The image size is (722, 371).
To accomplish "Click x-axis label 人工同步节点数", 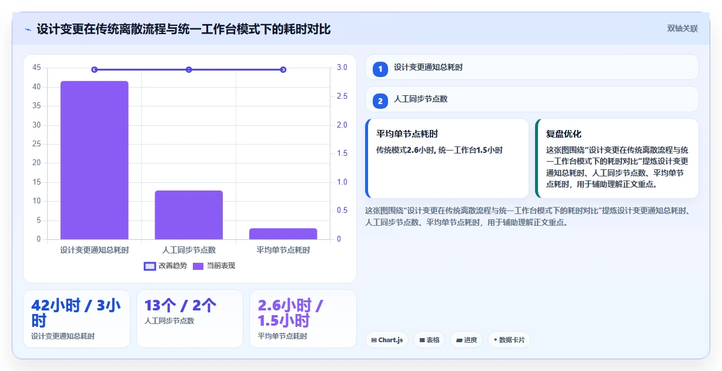I will pyautogui.click(x=189, y=250).
